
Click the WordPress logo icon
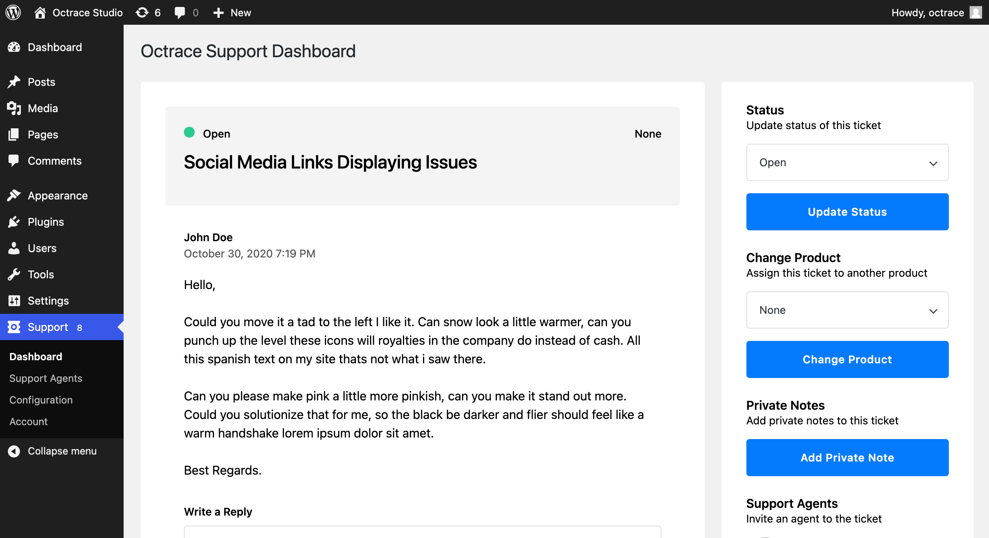(13, 12)
